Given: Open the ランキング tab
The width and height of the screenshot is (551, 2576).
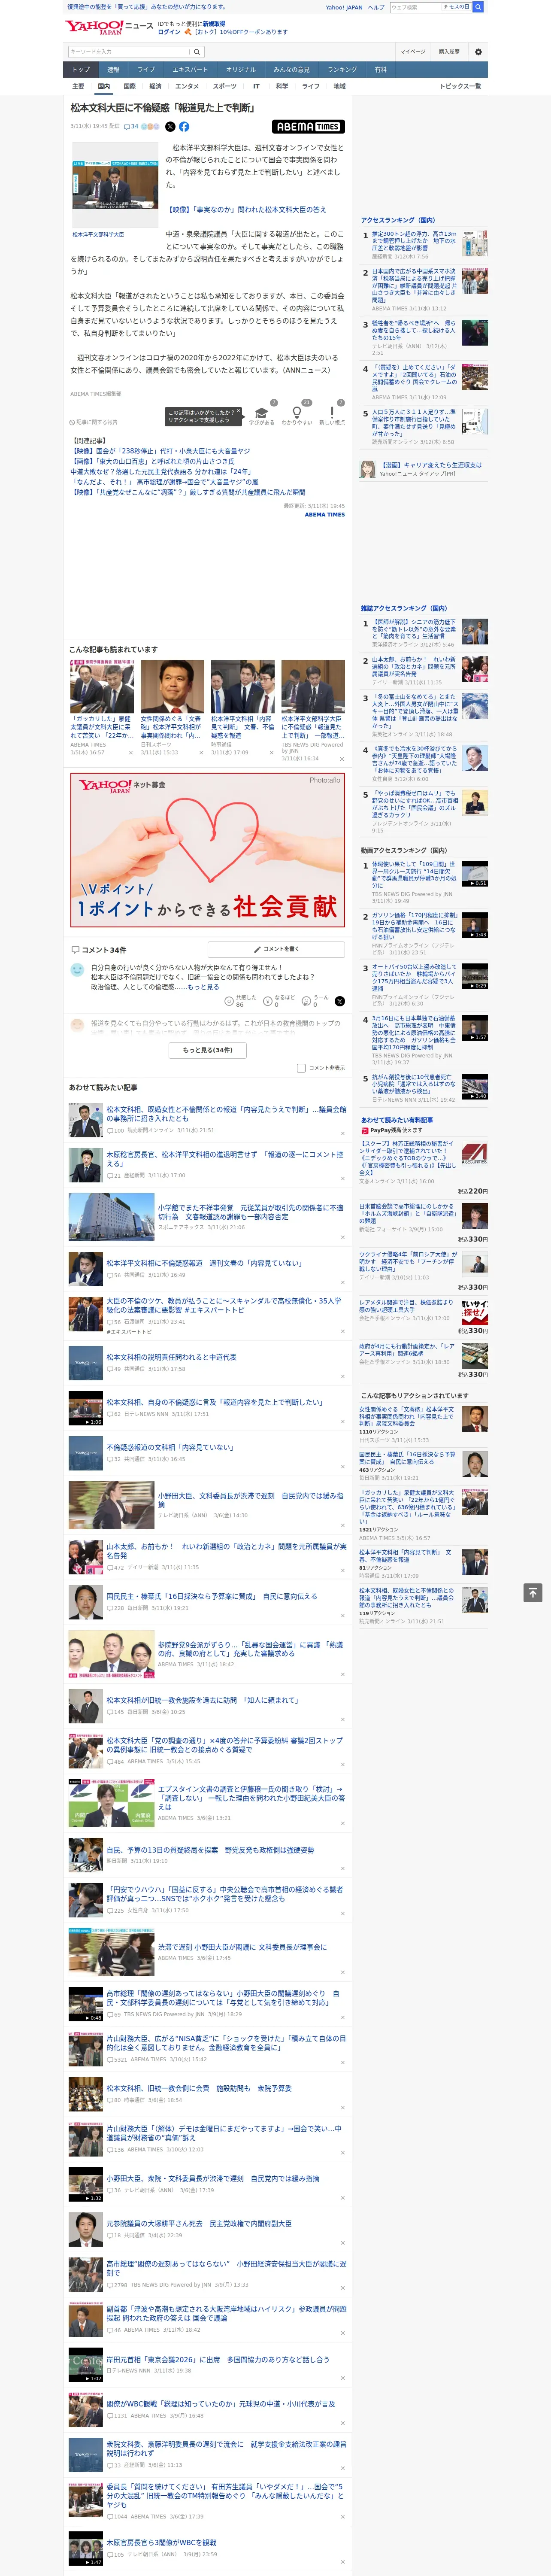Looking at the screenshot, I should coord(342,69).
